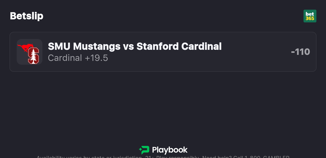The width and height of the screenshot is (326, 158).
Task: Click the bet365 sportsbook logo
Action: tap(310, 16)
